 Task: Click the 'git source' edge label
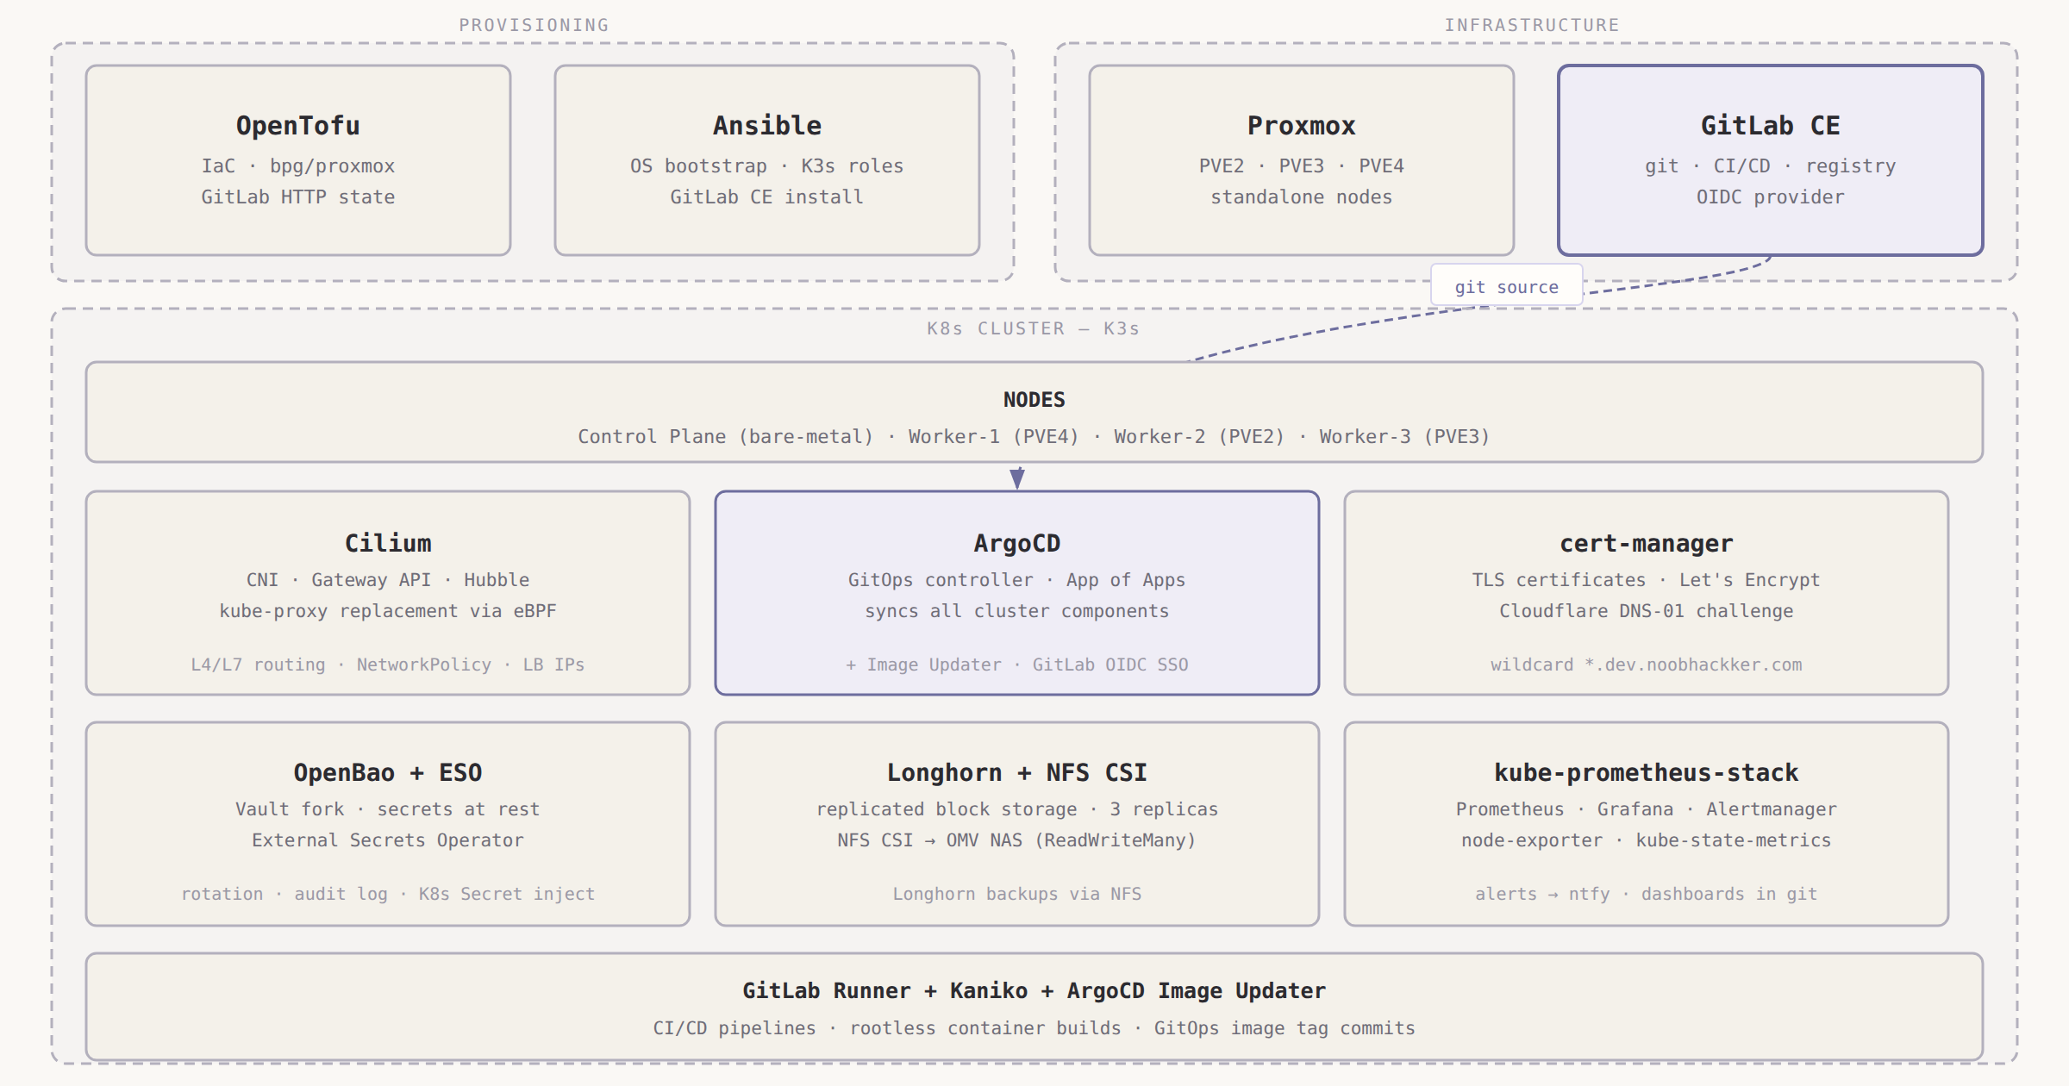coord(1507,287)
